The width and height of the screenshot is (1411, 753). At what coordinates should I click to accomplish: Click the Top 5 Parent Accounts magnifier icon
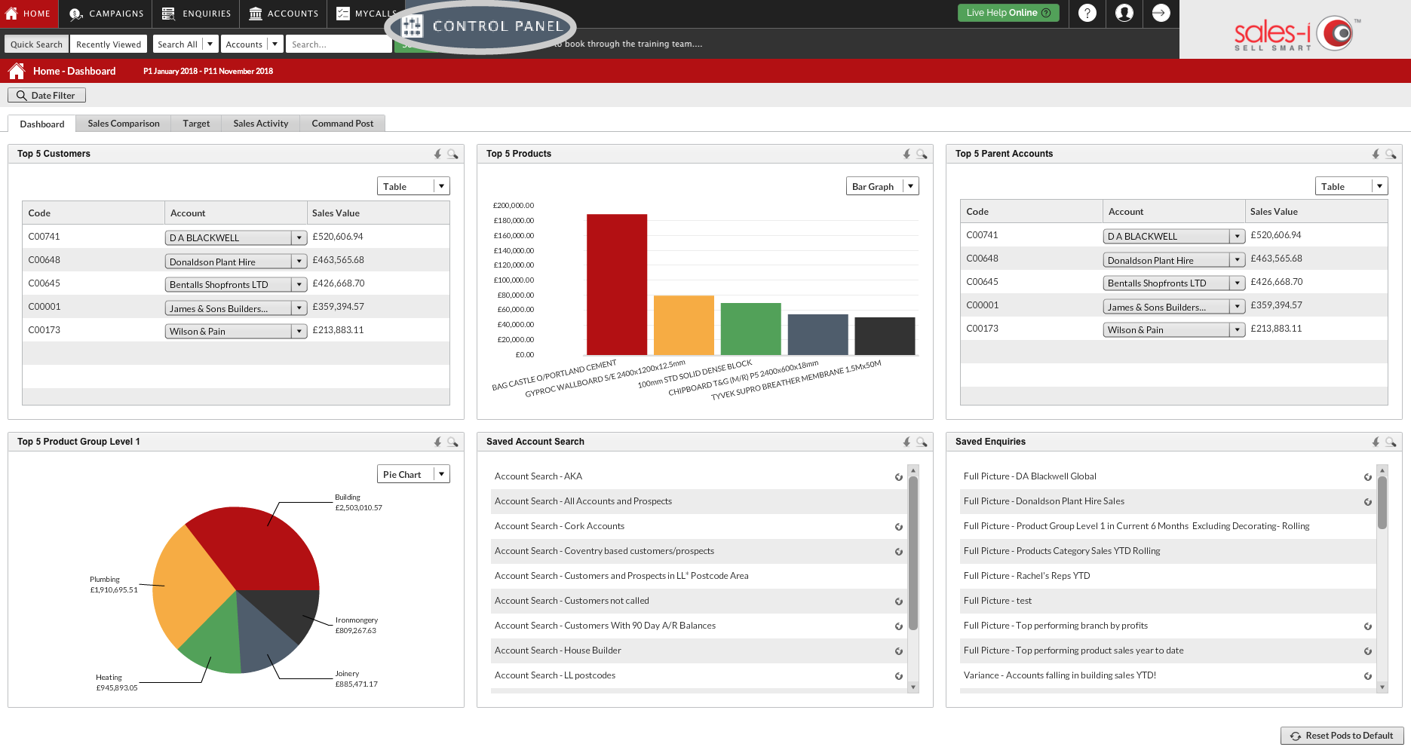click(x=1391, y=154)
